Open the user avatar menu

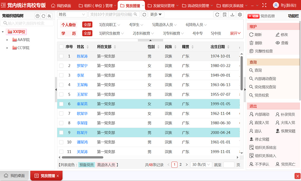point(276,5)
